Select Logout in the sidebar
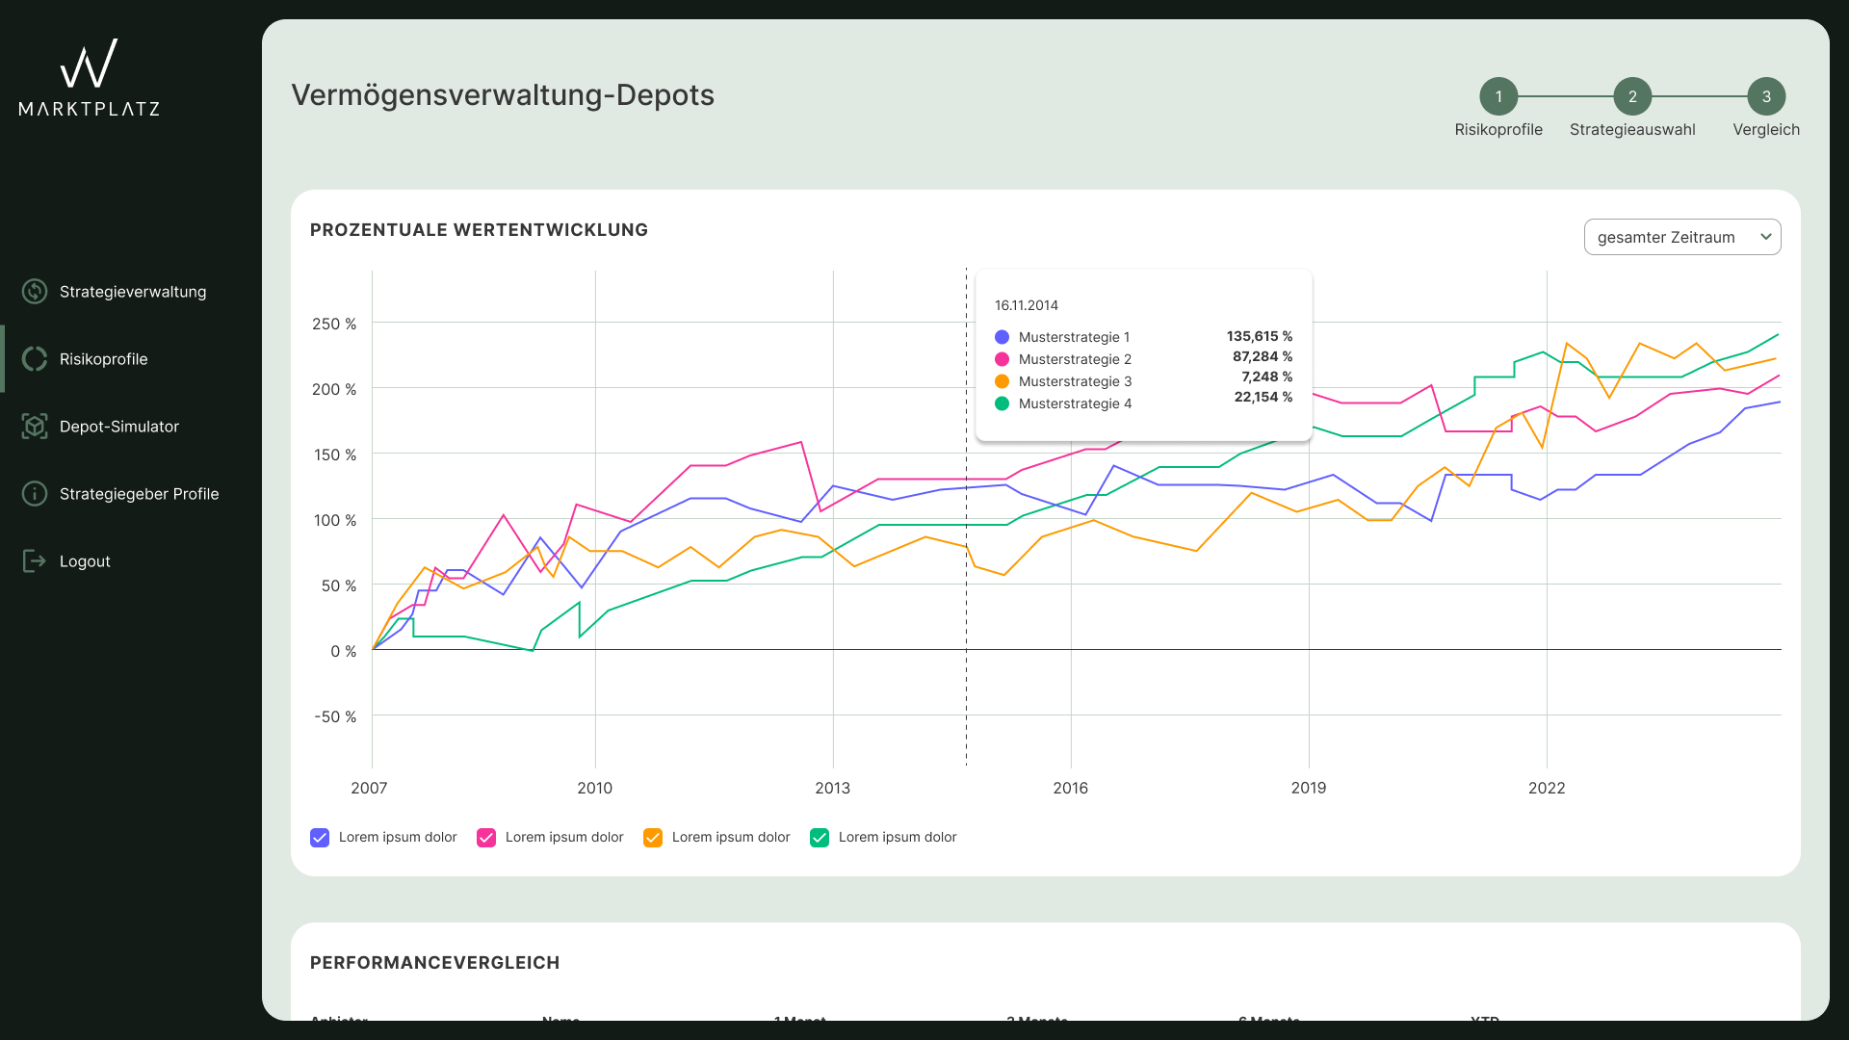This screenshot has height=1040, width=1849. [x=85, y=561]
